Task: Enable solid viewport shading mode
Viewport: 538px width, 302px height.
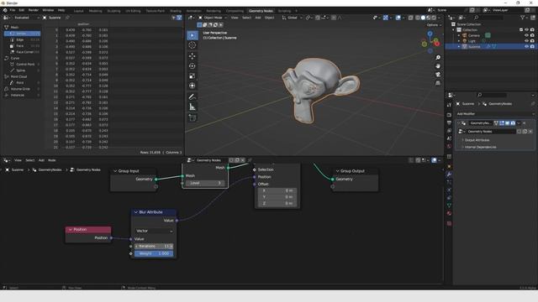Action: click(423, 18)
